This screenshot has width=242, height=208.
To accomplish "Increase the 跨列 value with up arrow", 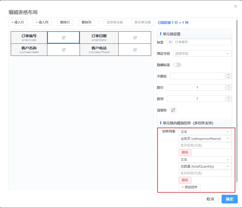I will [228, 97].
